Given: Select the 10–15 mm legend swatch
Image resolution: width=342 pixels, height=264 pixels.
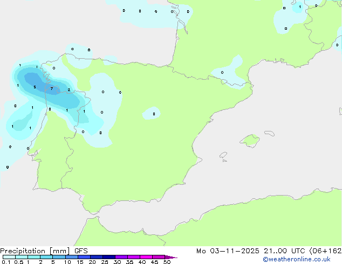Looking at the screenshot, I should point(72,257).
